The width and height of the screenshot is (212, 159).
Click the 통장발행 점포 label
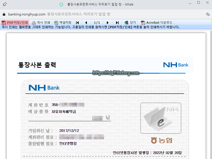tap(42, 144)
